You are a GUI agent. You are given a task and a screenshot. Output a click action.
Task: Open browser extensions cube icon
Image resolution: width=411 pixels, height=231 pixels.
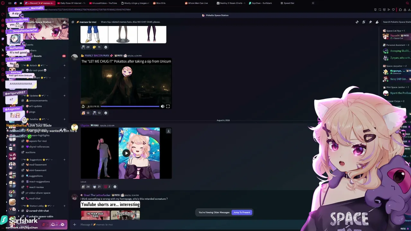[x=400, y=10]
